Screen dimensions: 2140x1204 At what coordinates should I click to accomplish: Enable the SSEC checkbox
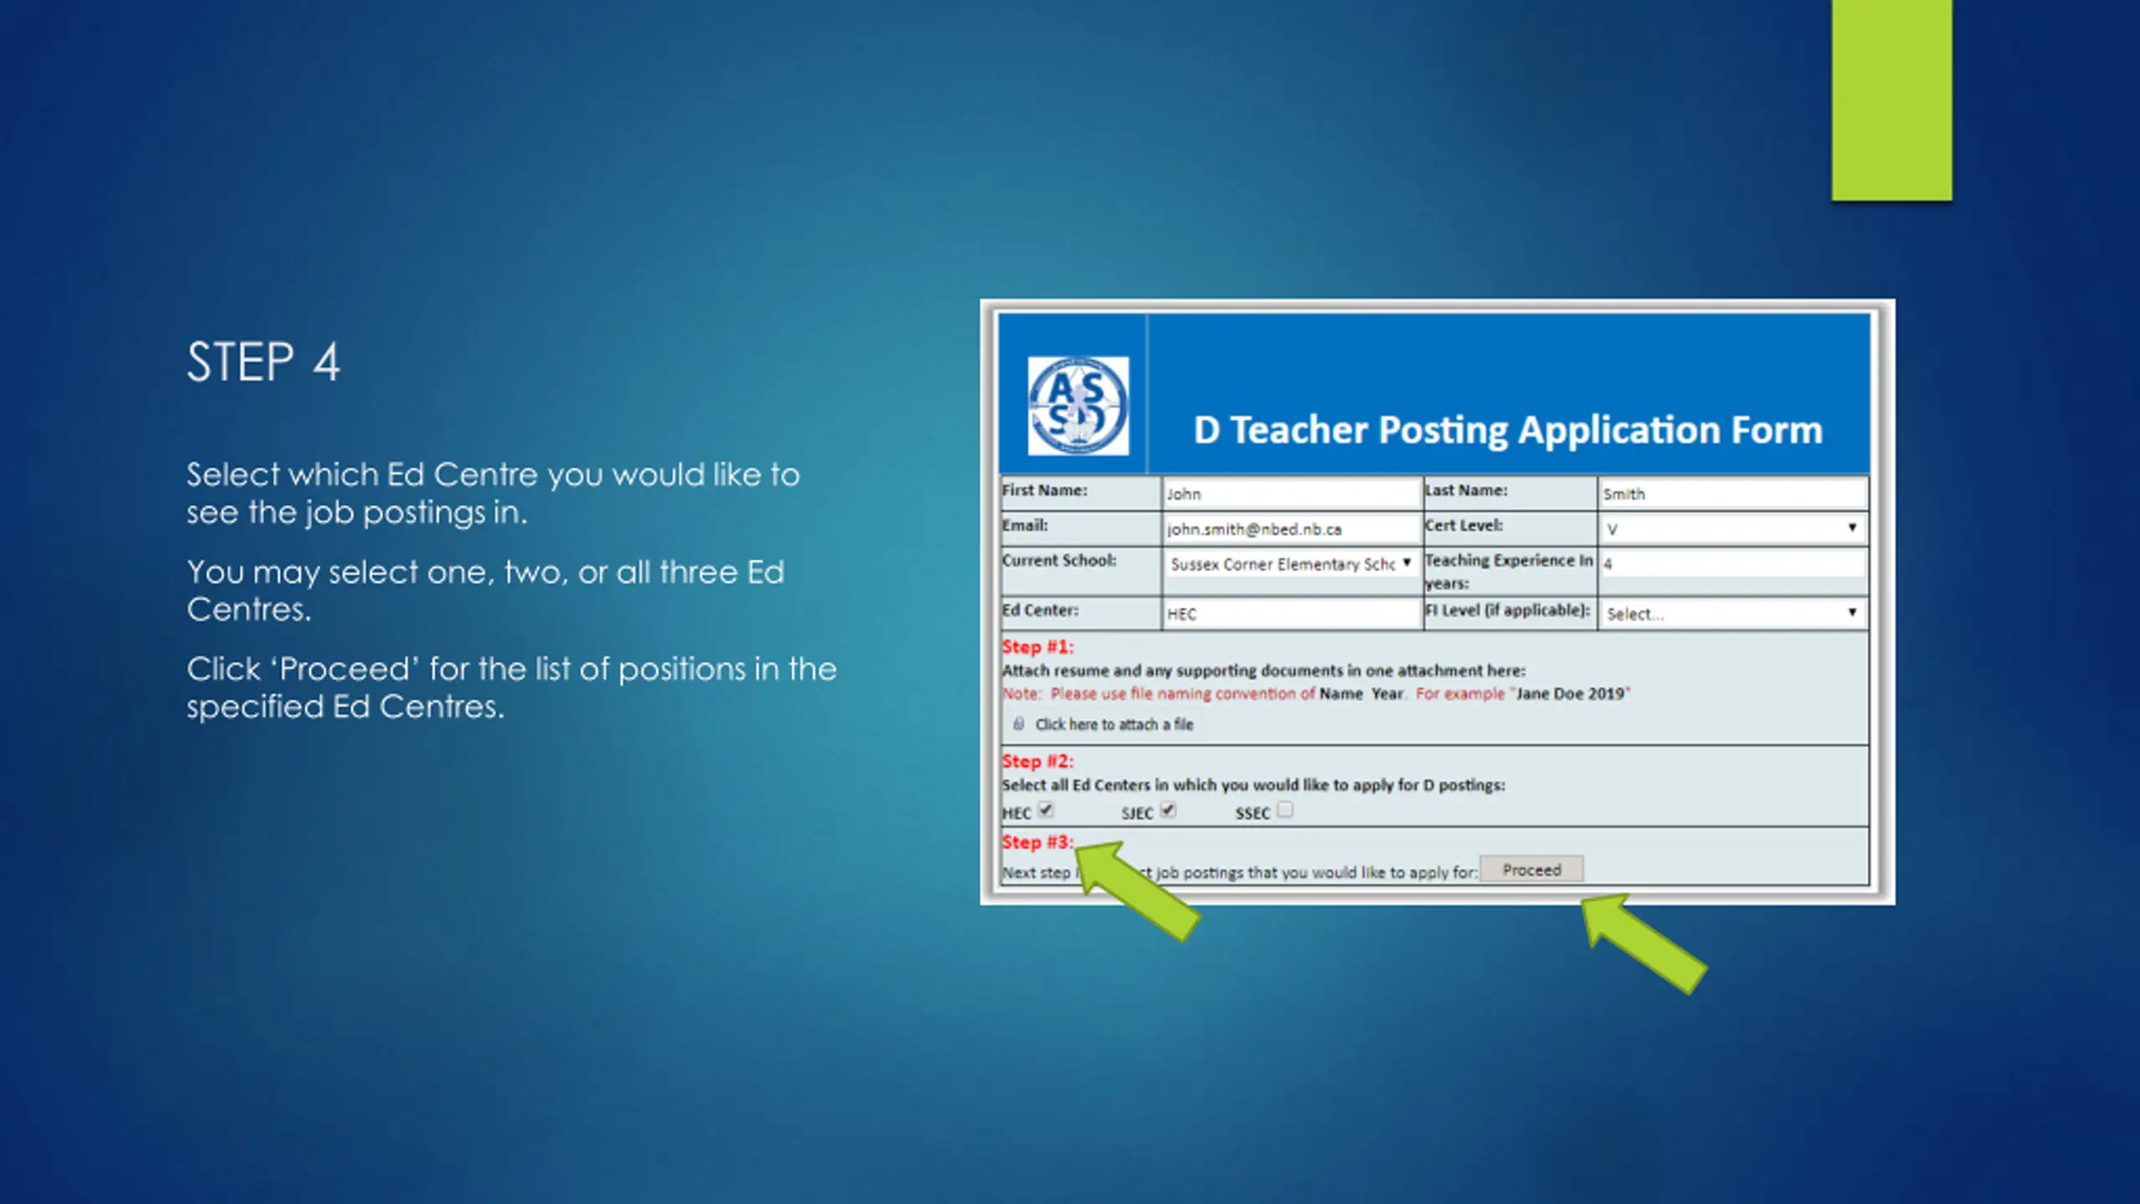(1286, 809)
